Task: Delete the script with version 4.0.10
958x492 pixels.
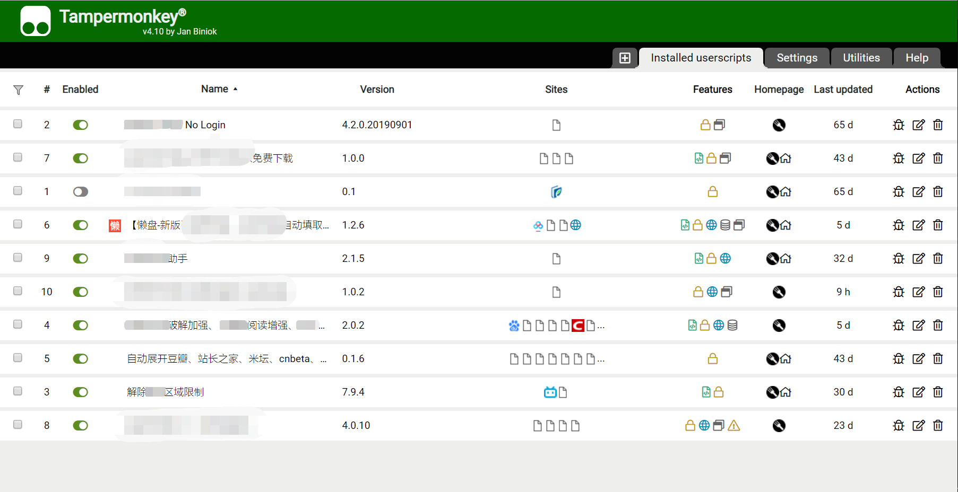Action: pyautogui.click(x=938, y=426)
